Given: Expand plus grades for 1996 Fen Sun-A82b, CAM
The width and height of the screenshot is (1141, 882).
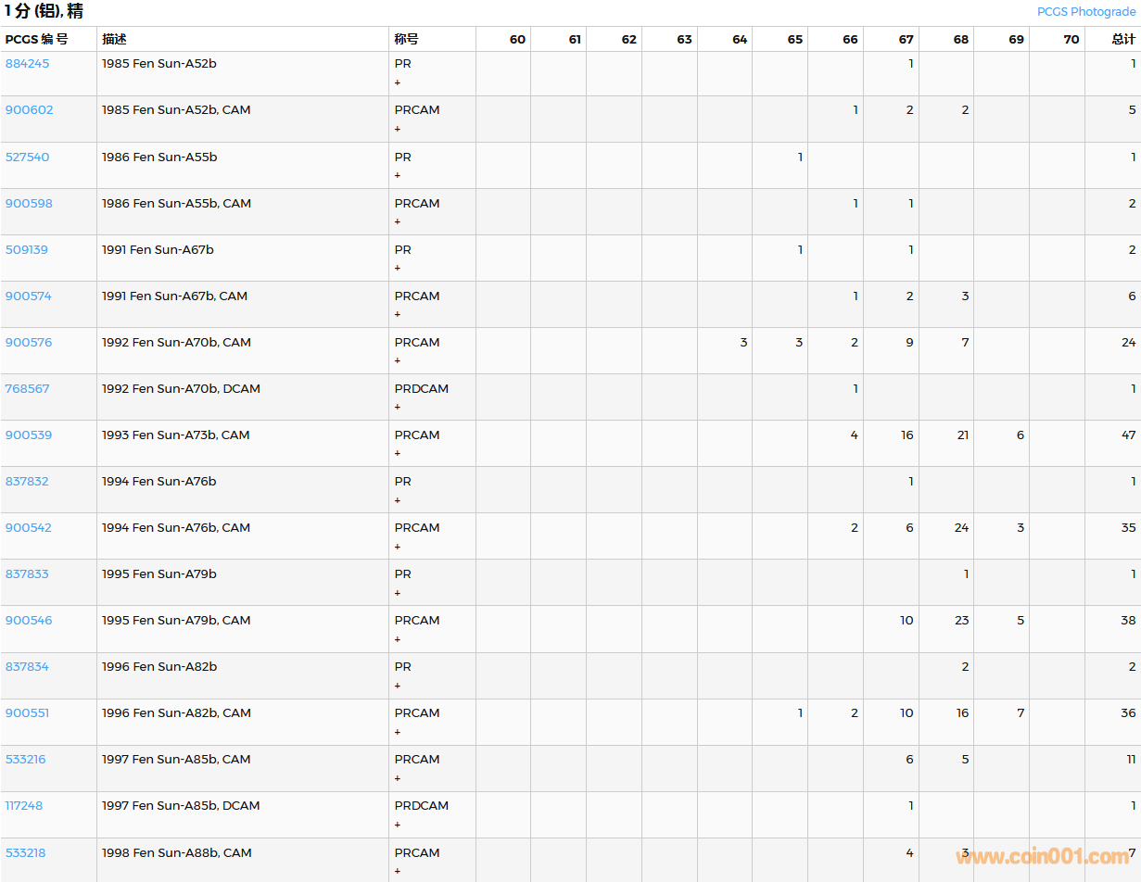Looking at the screenshot, I should (398, 732).
